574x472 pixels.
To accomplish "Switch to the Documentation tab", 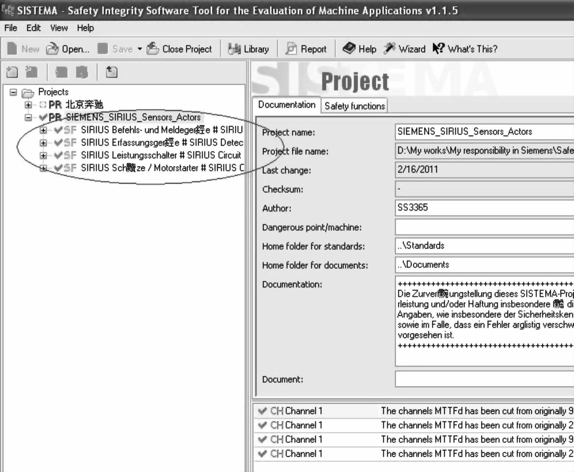I will coord(287,105).
